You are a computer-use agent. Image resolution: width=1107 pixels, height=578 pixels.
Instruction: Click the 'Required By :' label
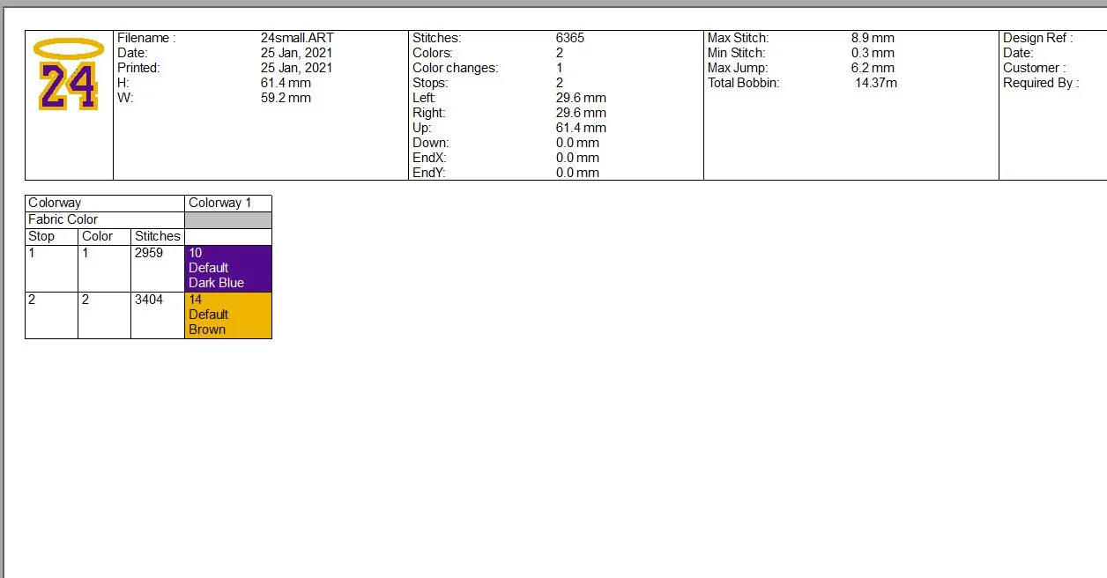[x=1041, y=83]
